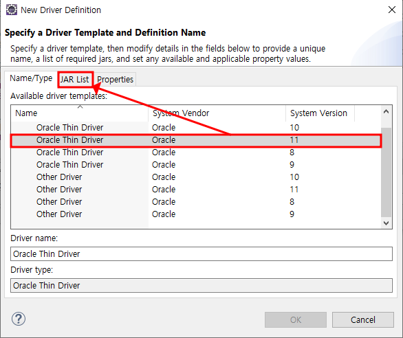Select Oracle Thin Driver version 10 row
403x338 pixels.
196,127
